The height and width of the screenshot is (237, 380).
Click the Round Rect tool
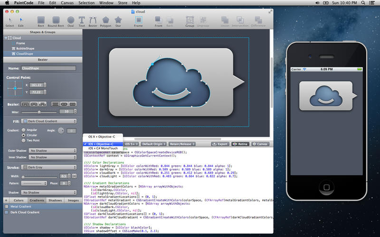coord(56,20)
